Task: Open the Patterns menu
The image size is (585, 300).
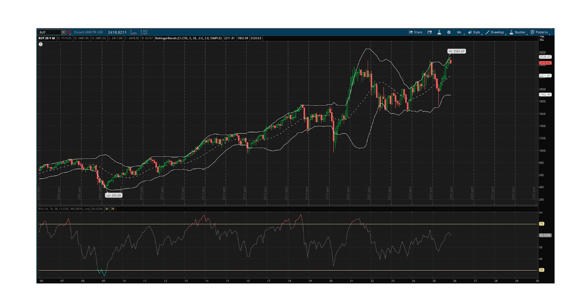Action: click(539, 32)
